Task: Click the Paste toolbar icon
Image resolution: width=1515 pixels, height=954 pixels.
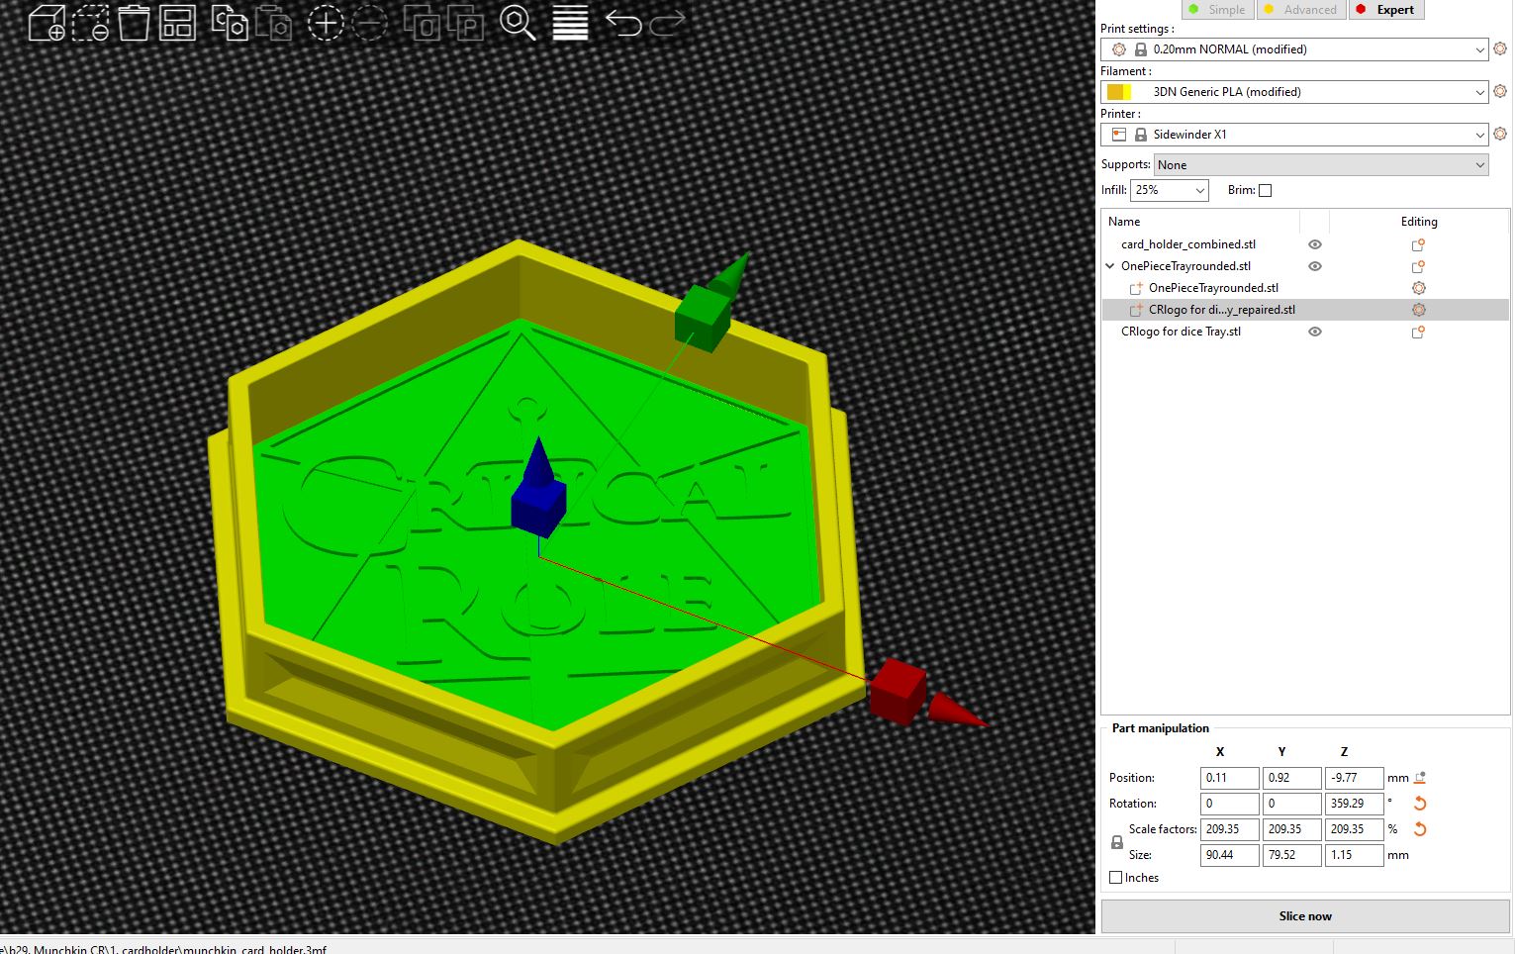Action: (273, 23)
